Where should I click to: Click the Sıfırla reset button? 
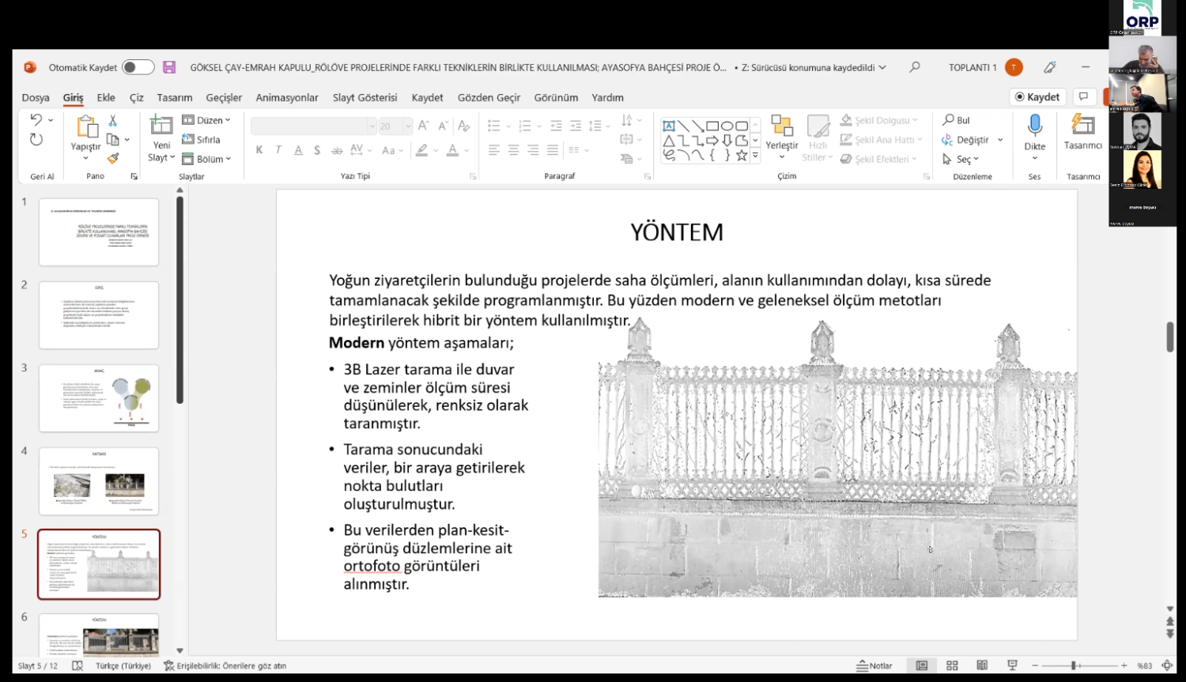coord(202,139)
